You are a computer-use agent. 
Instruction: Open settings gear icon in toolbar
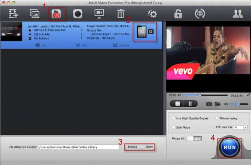coord(152,14)
